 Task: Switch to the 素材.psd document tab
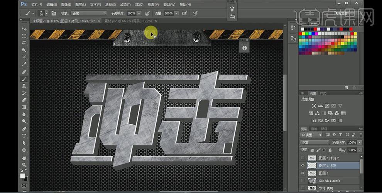tap(128, 21)
